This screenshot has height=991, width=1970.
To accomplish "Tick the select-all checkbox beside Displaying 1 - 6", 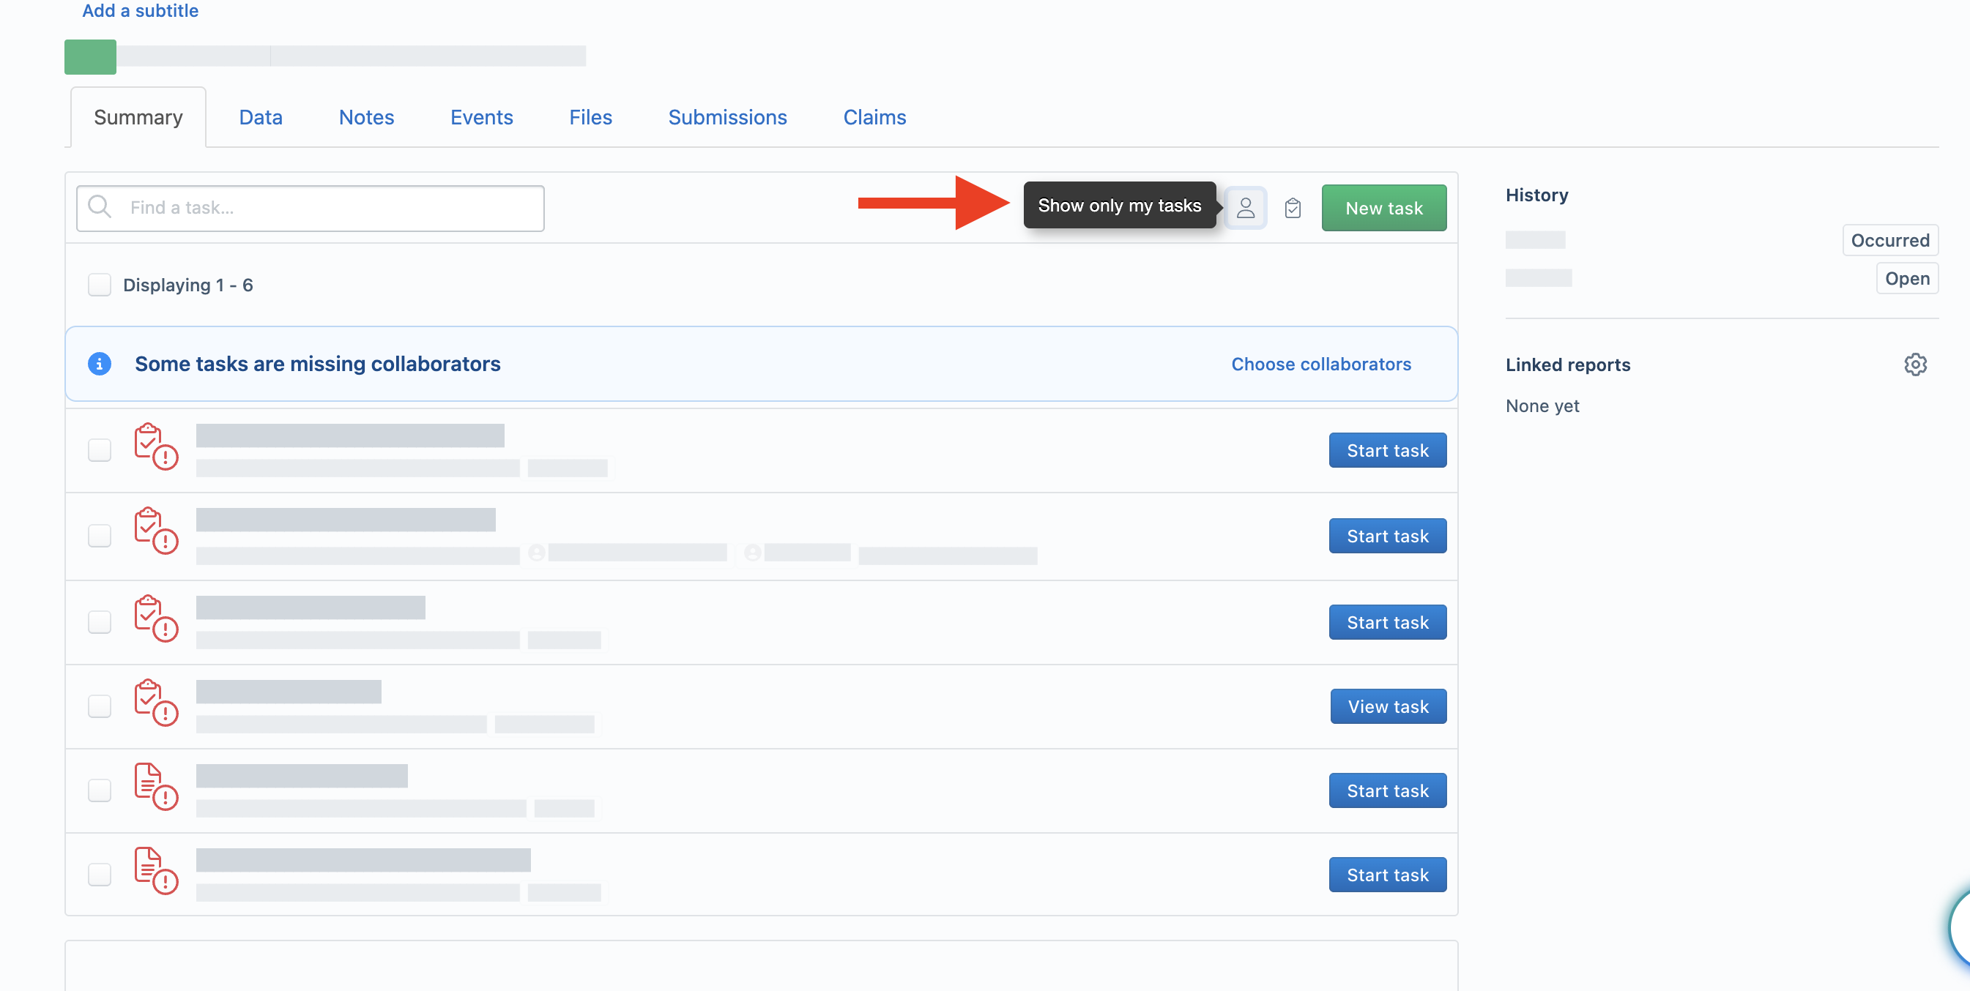I will (100, 285).
